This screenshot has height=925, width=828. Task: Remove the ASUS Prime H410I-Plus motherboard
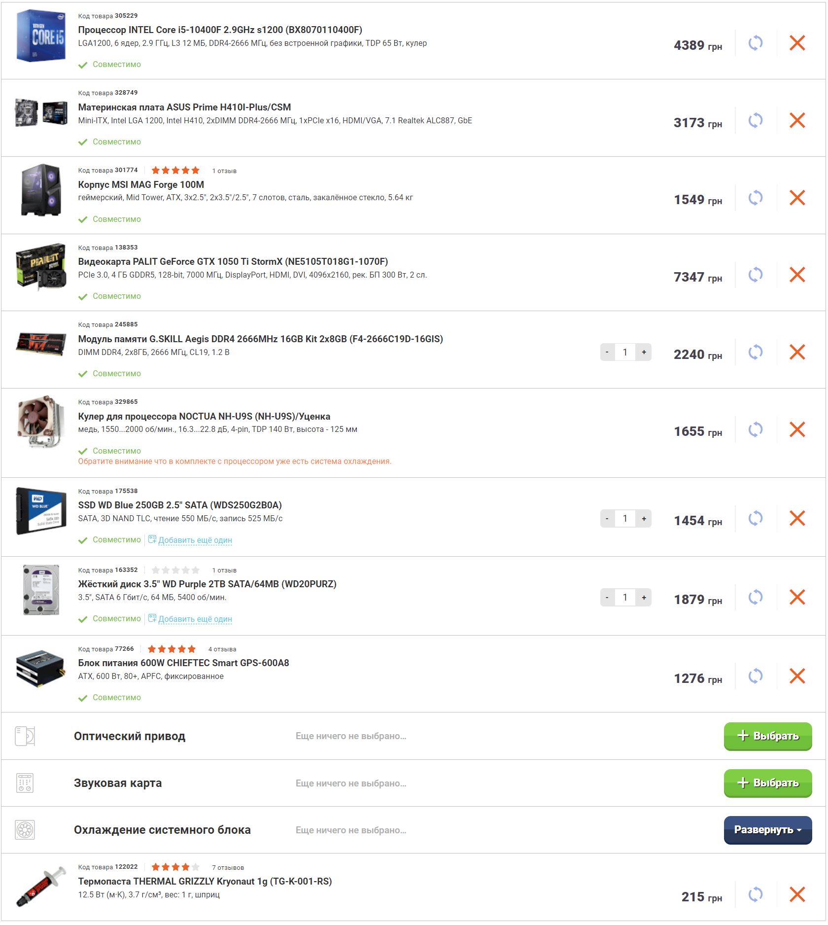point(797,120)
